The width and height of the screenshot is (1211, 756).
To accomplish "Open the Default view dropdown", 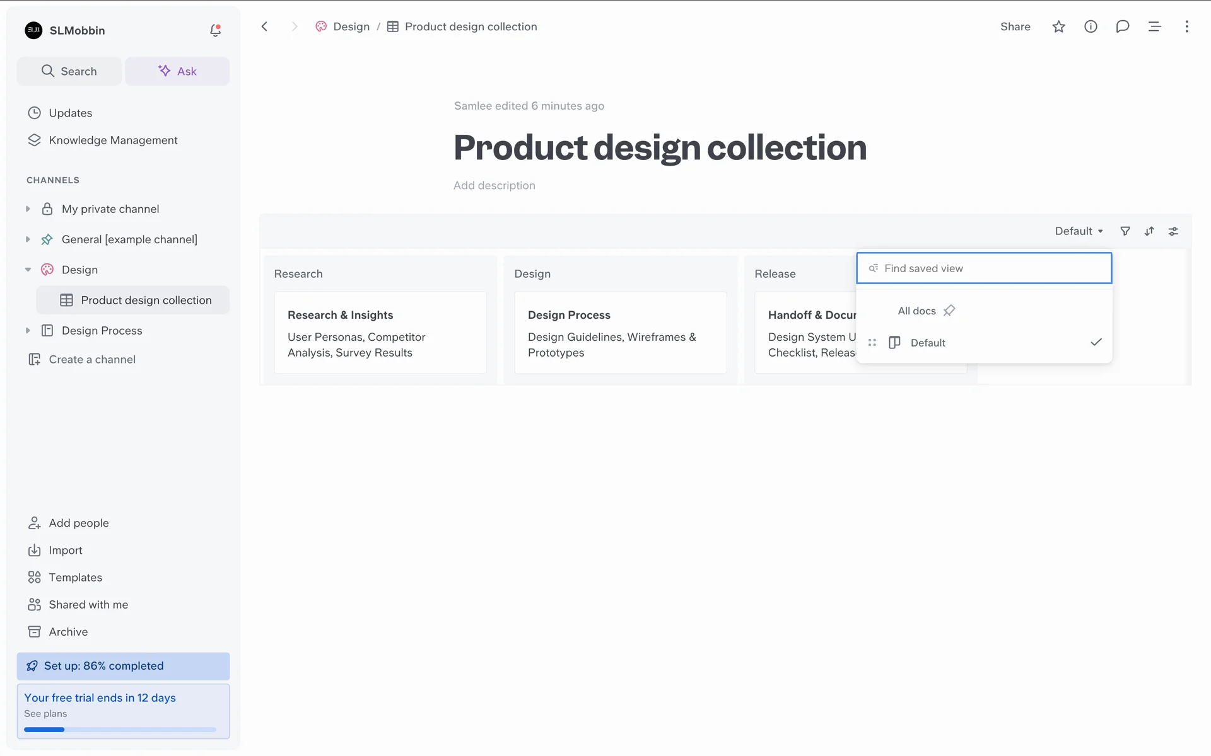I will [1079, 231].
